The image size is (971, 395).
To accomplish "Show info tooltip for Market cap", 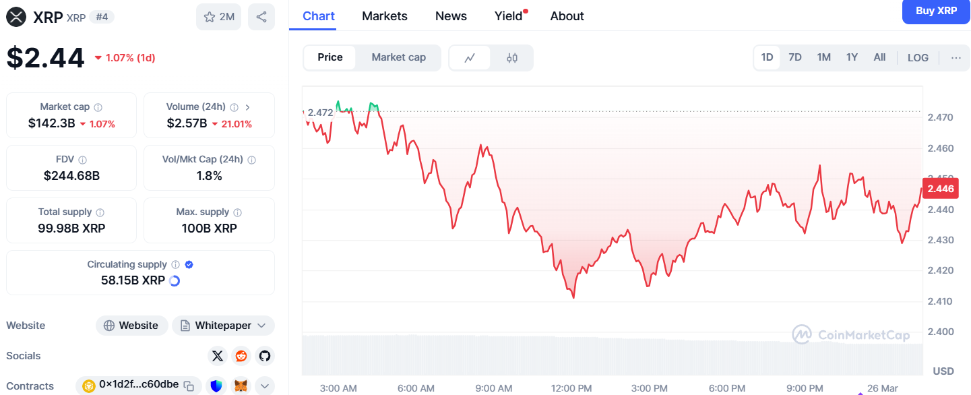I will [98, 107].
